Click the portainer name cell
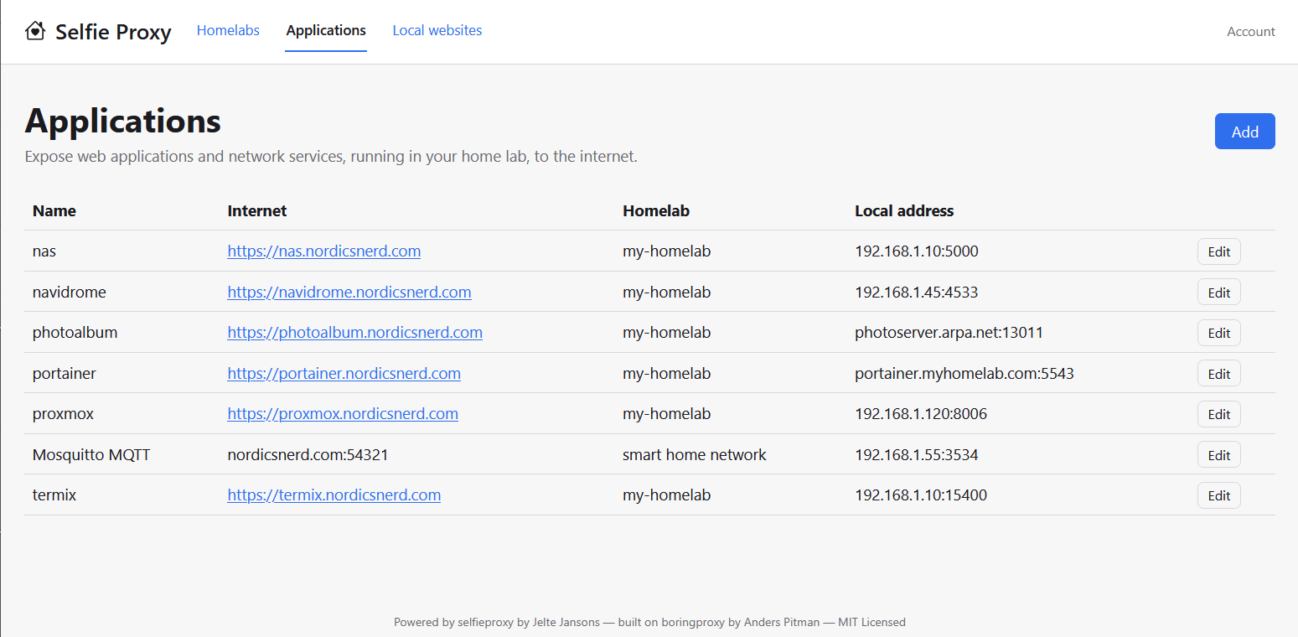 point(65,374)
